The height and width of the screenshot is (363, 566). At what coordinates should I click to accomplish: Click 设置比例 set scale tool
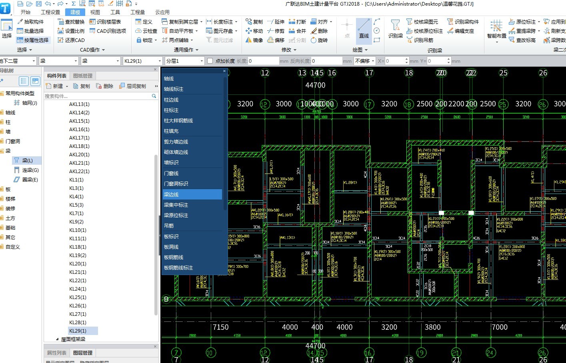click(x=71, y=31)
